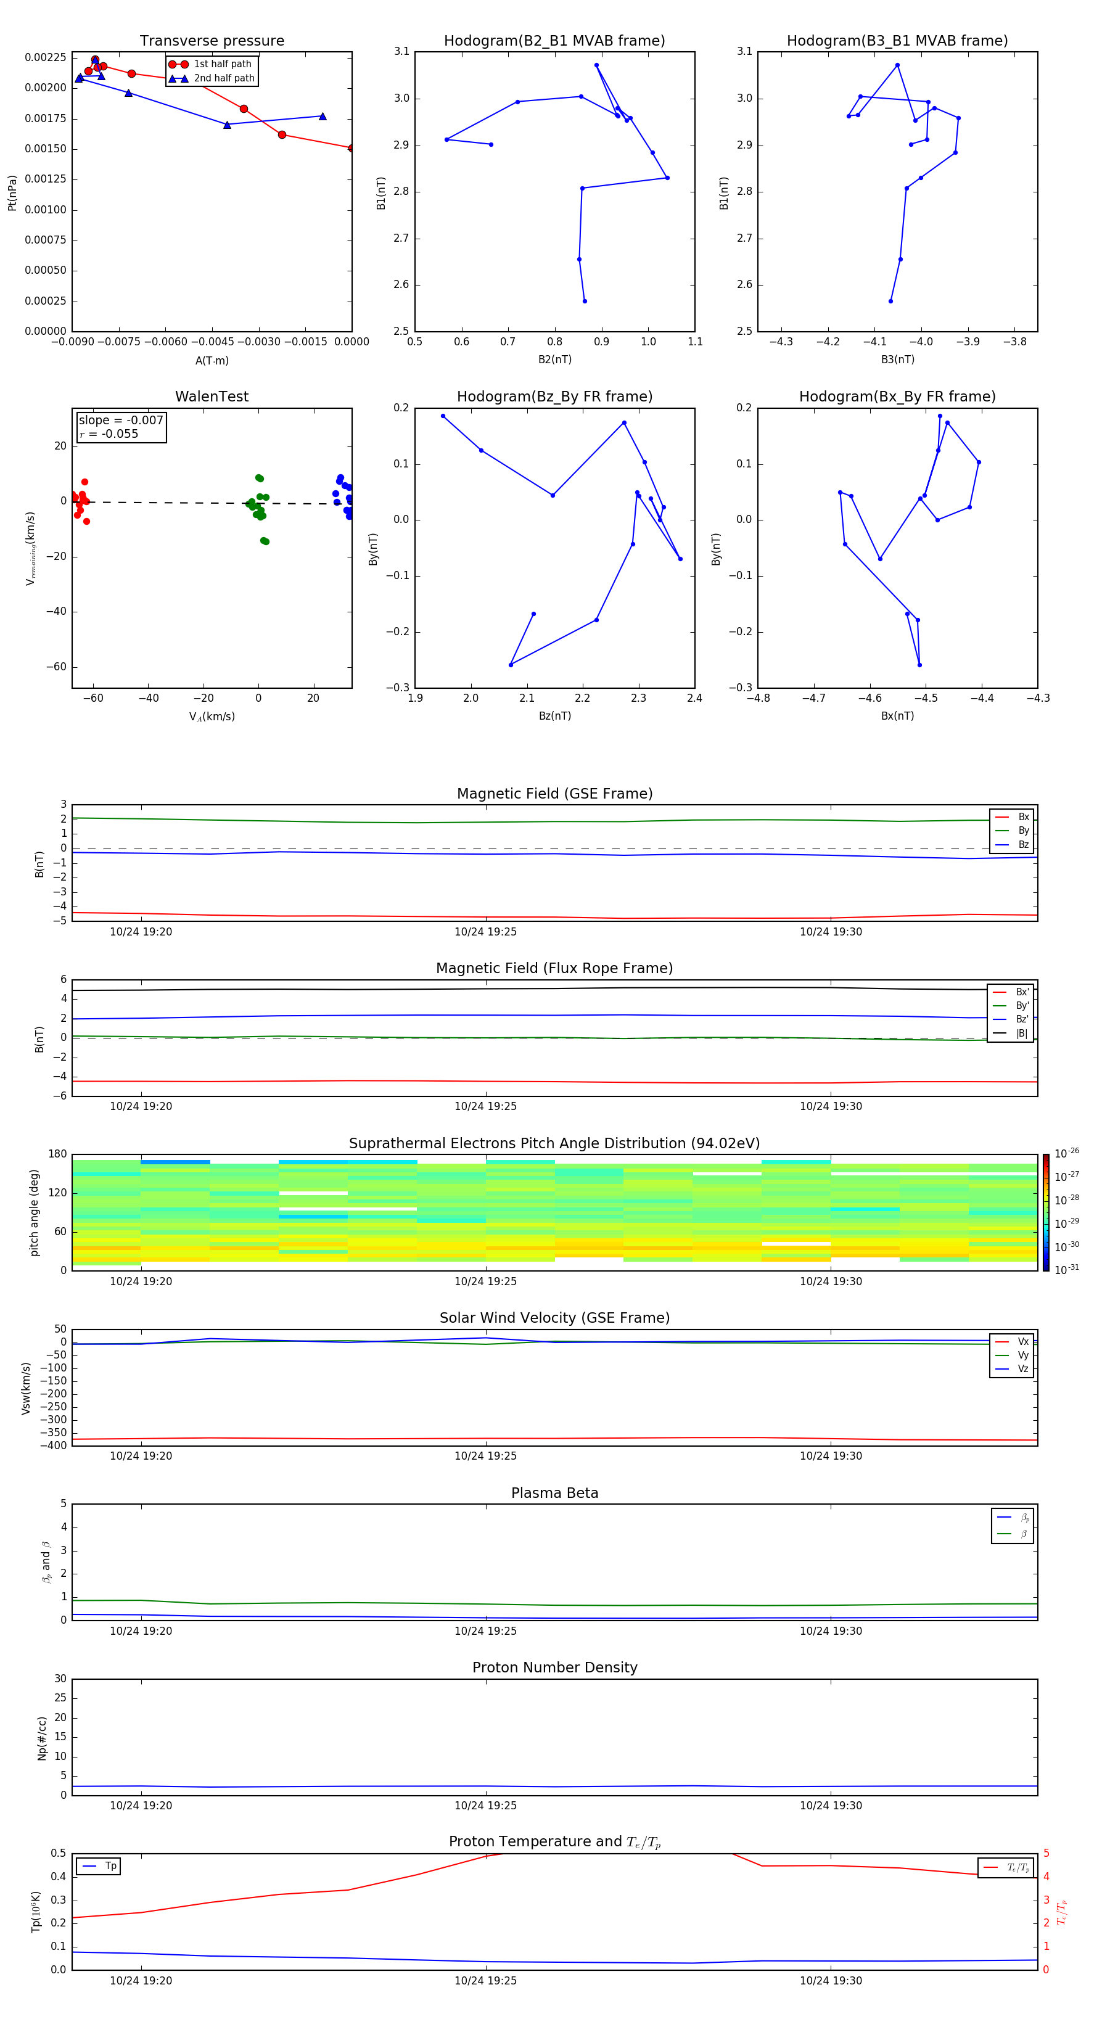Viewport: 1110px width, 2035px height.
Task: Click the 'By' legend entry in GSE field plot
Action: point(1012,830)
